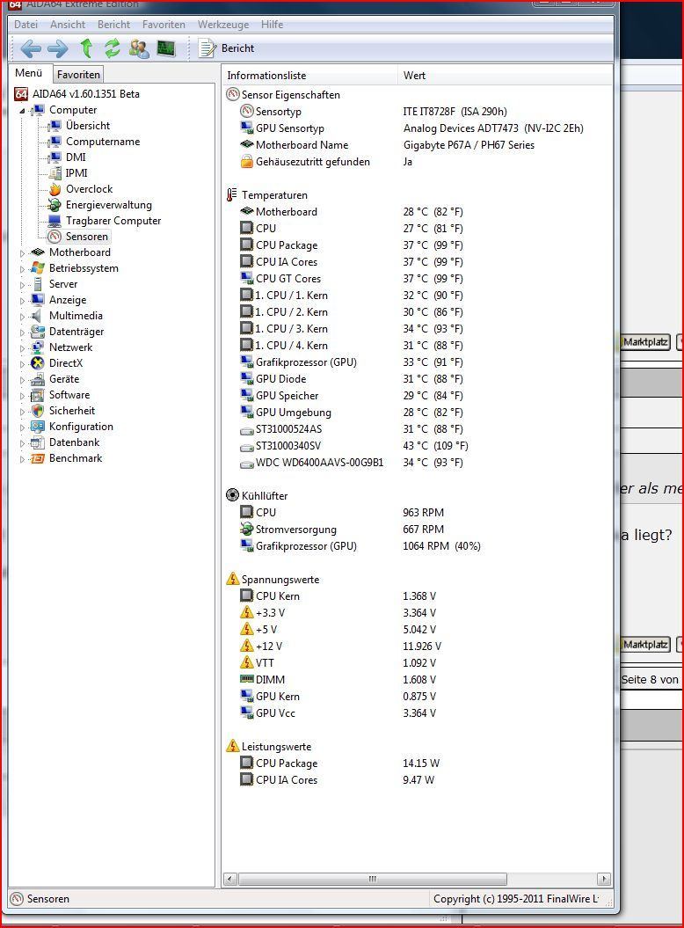
Task: Select the Konfiguration icon in the tree
Action: [x=38, y=426]
